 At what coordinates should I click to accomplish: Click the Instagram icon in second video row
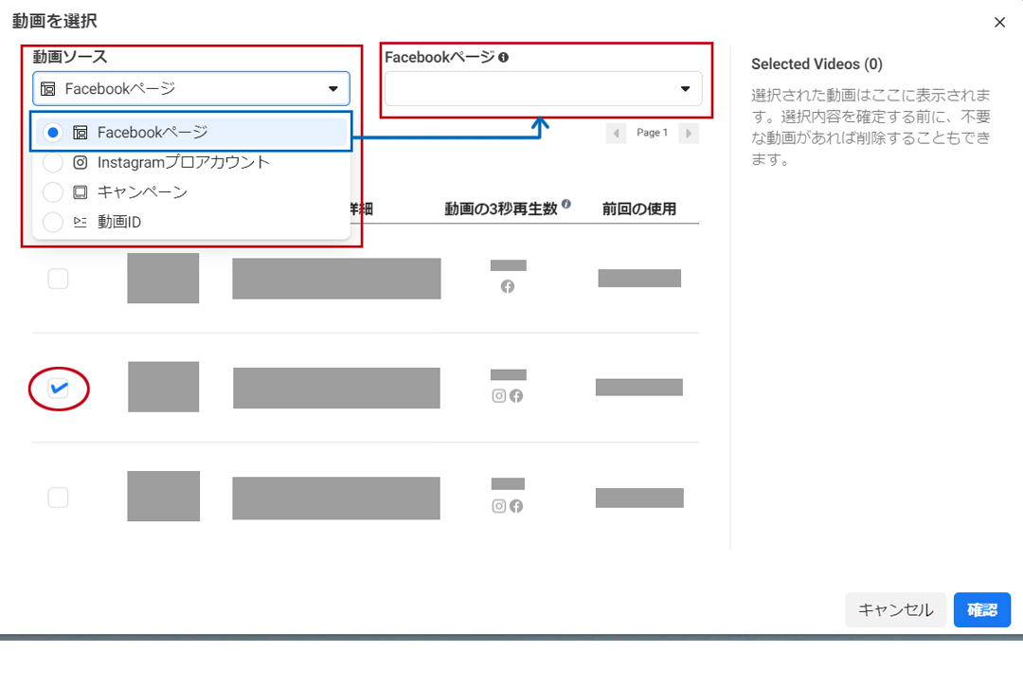(x=499, y=396)
